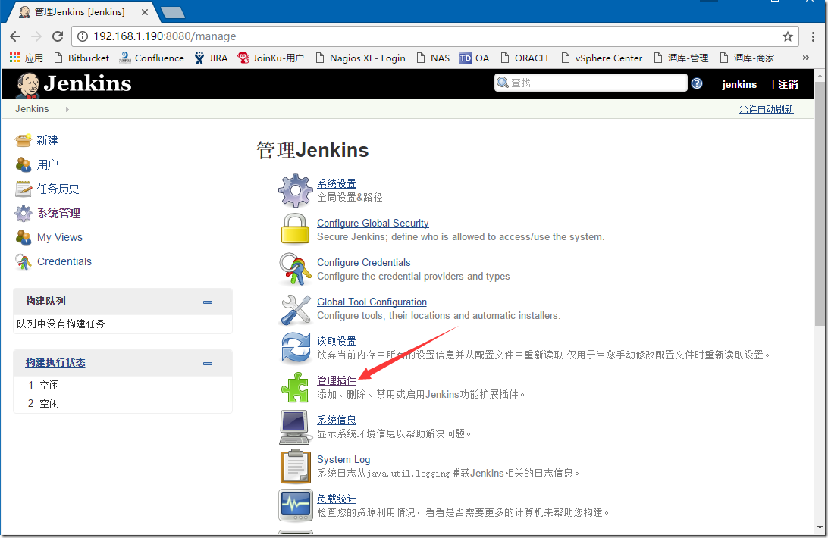Open Configure Credentials link

pyautogui.click(x=364, y=262)
